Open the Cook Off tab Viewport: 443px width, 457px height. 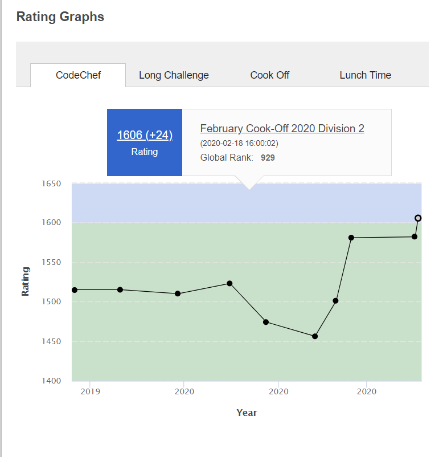(269, 75)
